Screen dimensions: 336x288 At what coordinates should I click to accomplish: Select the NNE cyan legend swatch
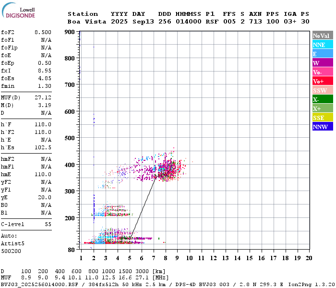(x=323, y=45)
